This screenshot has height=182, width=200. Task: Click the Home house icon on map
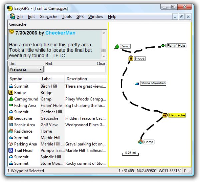coord(140,142)
